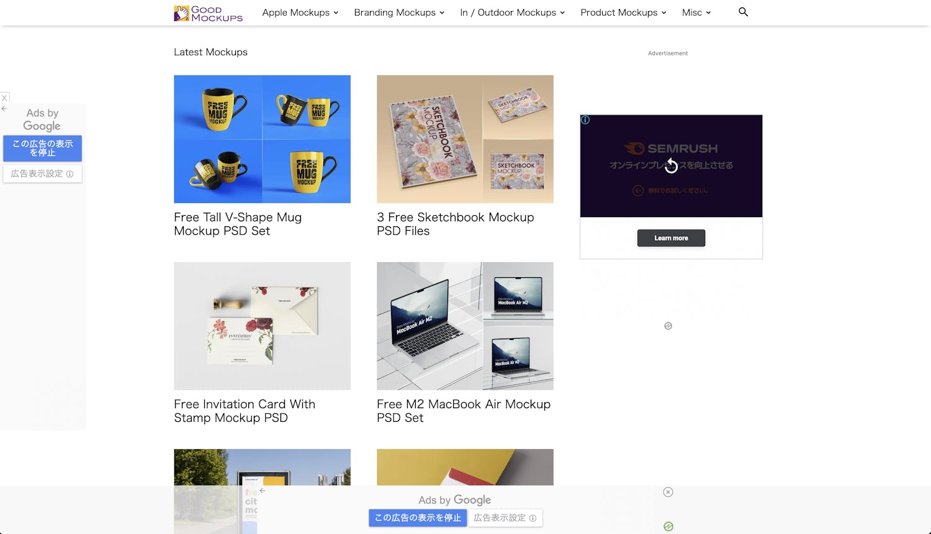Click the blue stop-showing-ad button in bottom banner
The height and width of the screenshot is (534, 931).
418,518
